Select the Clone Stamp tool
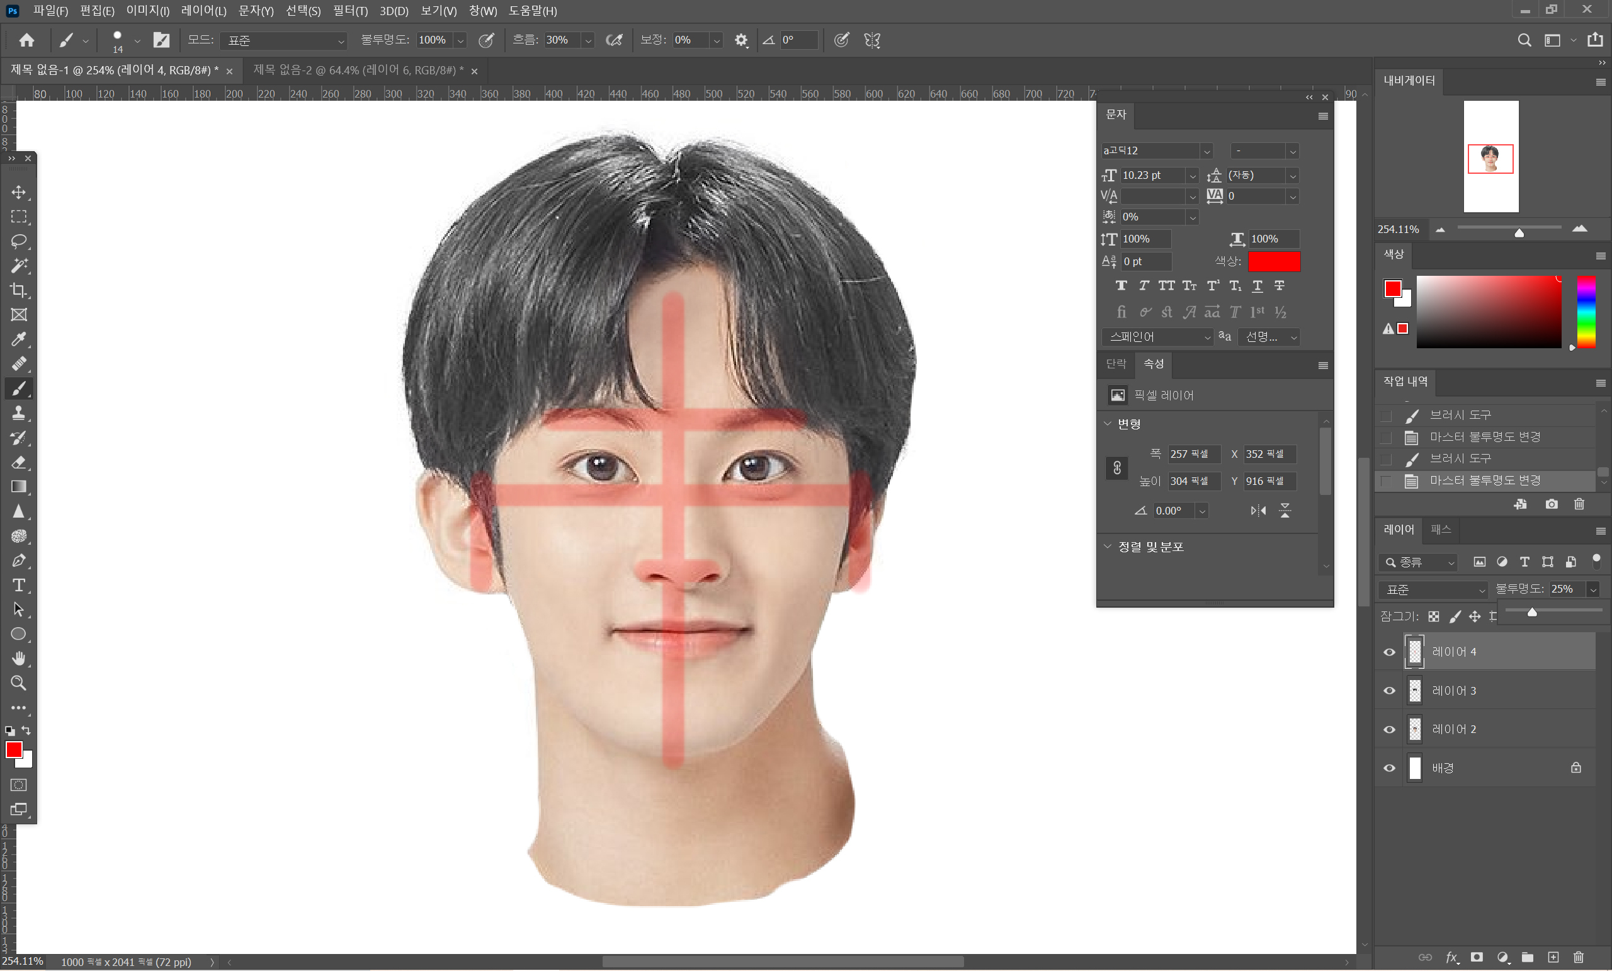Viewport: 1612px width, 971px height. pos(18,413)
